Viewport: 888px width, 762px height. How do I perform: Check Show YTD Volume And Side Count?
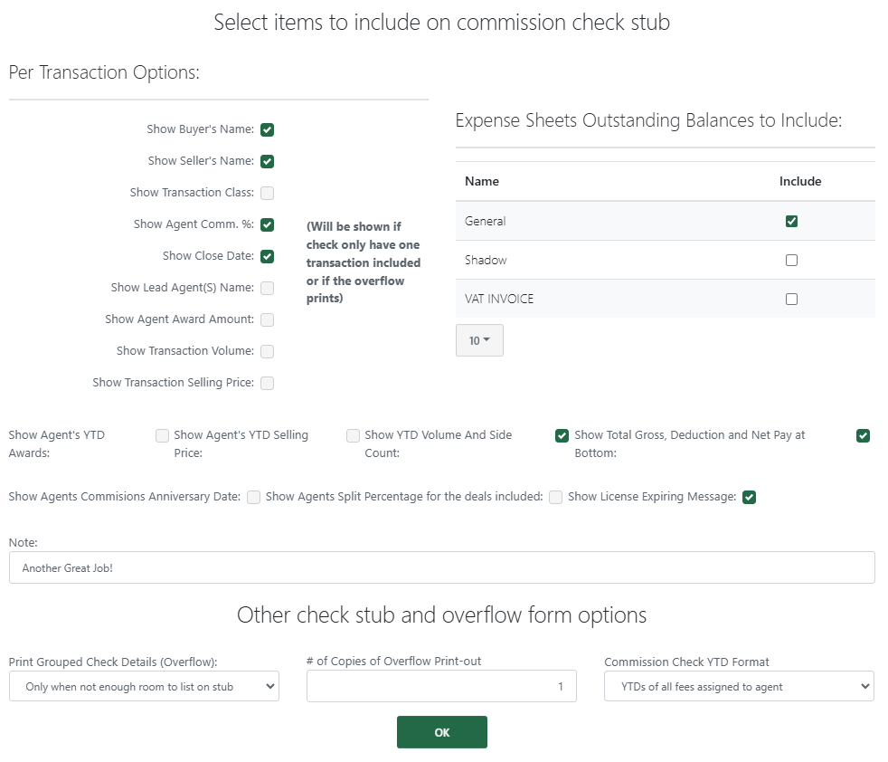click(x=352, y=435)
